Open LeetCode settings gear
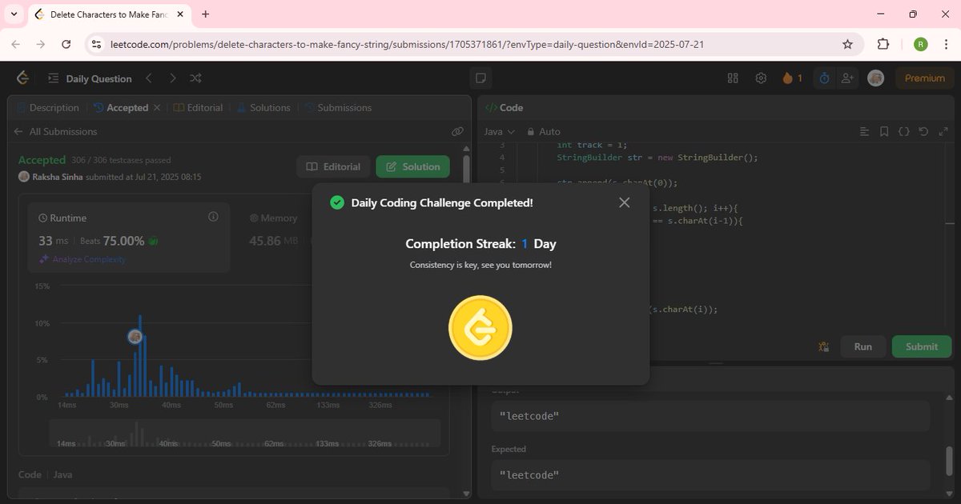961x504 pixels. (761, 78)
